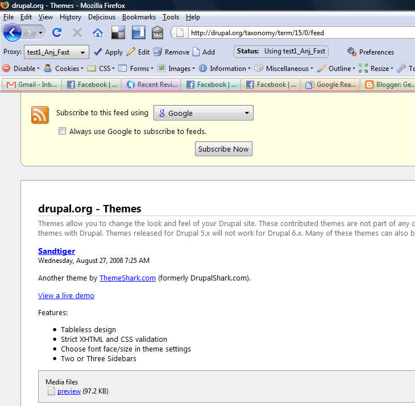This screenshot has width=415, height=406.
Task: Reload the page with the refresh icon
Action: tap(57, 32)
